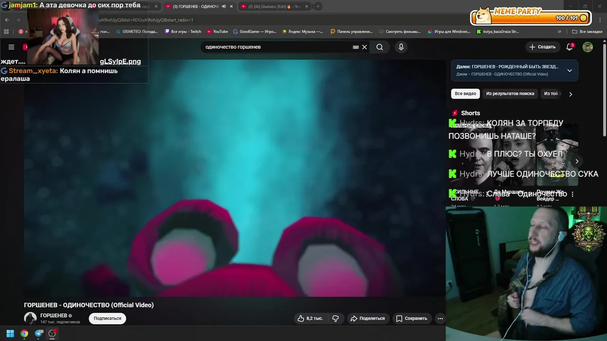Open Telegram from the taskbar
Viewport: 607px width, 341px height.
coord(39,333)
